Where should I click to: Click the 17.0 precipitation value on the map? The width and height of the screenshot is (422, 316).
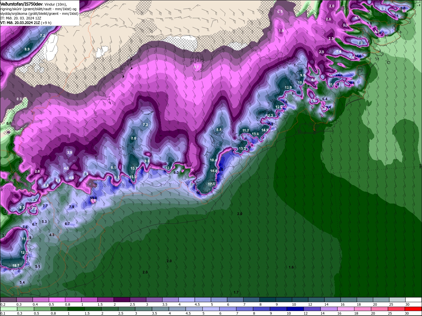(212, 184)
